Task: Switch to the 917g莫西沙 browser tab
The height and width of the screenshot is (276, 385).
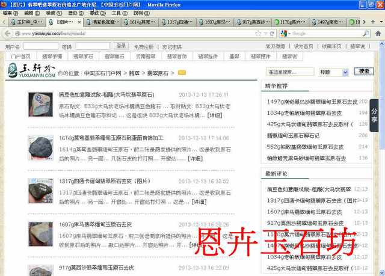Action: (253, 22)
